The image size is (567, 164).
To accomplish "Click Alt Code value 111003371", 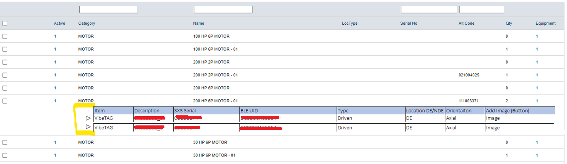I will click(x=469, y=101).
